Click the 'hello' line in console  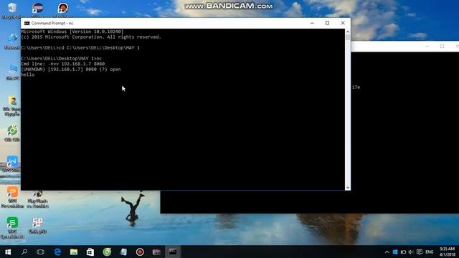coord(28,75)
